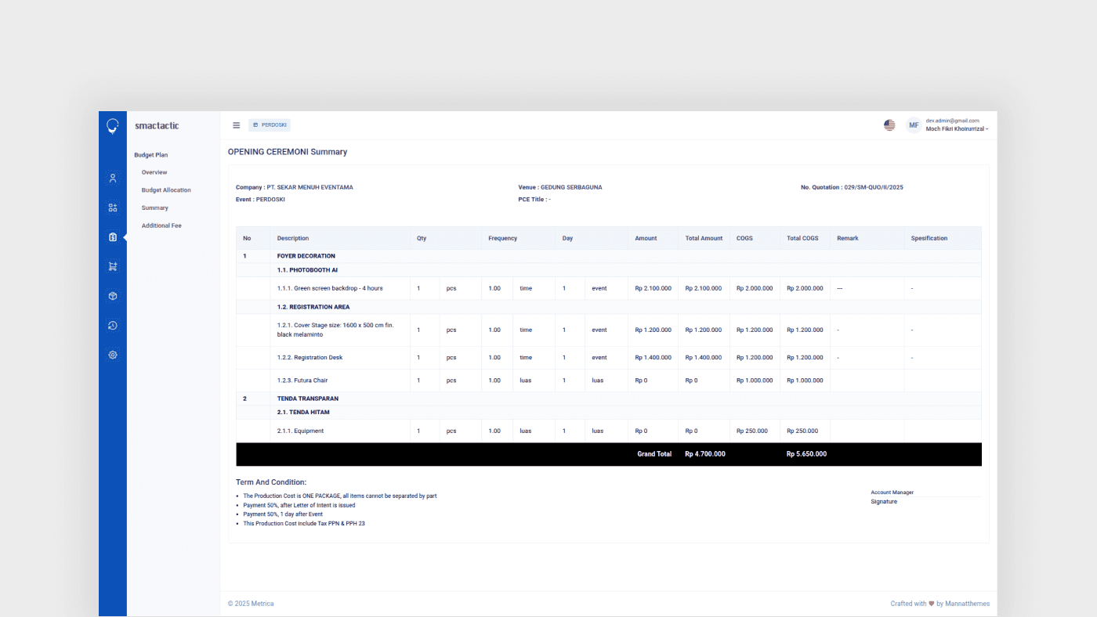Expand the Moch Fikri Khoirurrizal account menu
Screen dimensions: 1097x617
(957, 129)
